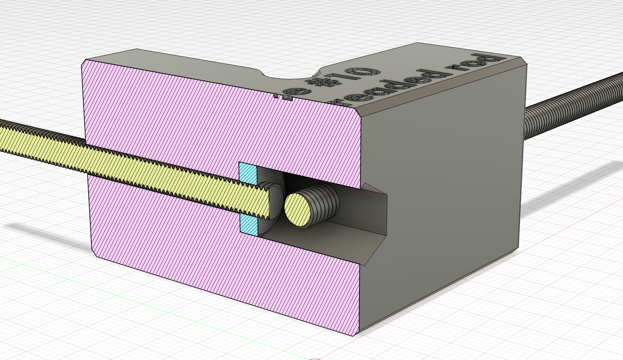Select the chamfered top edge of the block
Screen dimensions: 623x360
pos(445,87)
